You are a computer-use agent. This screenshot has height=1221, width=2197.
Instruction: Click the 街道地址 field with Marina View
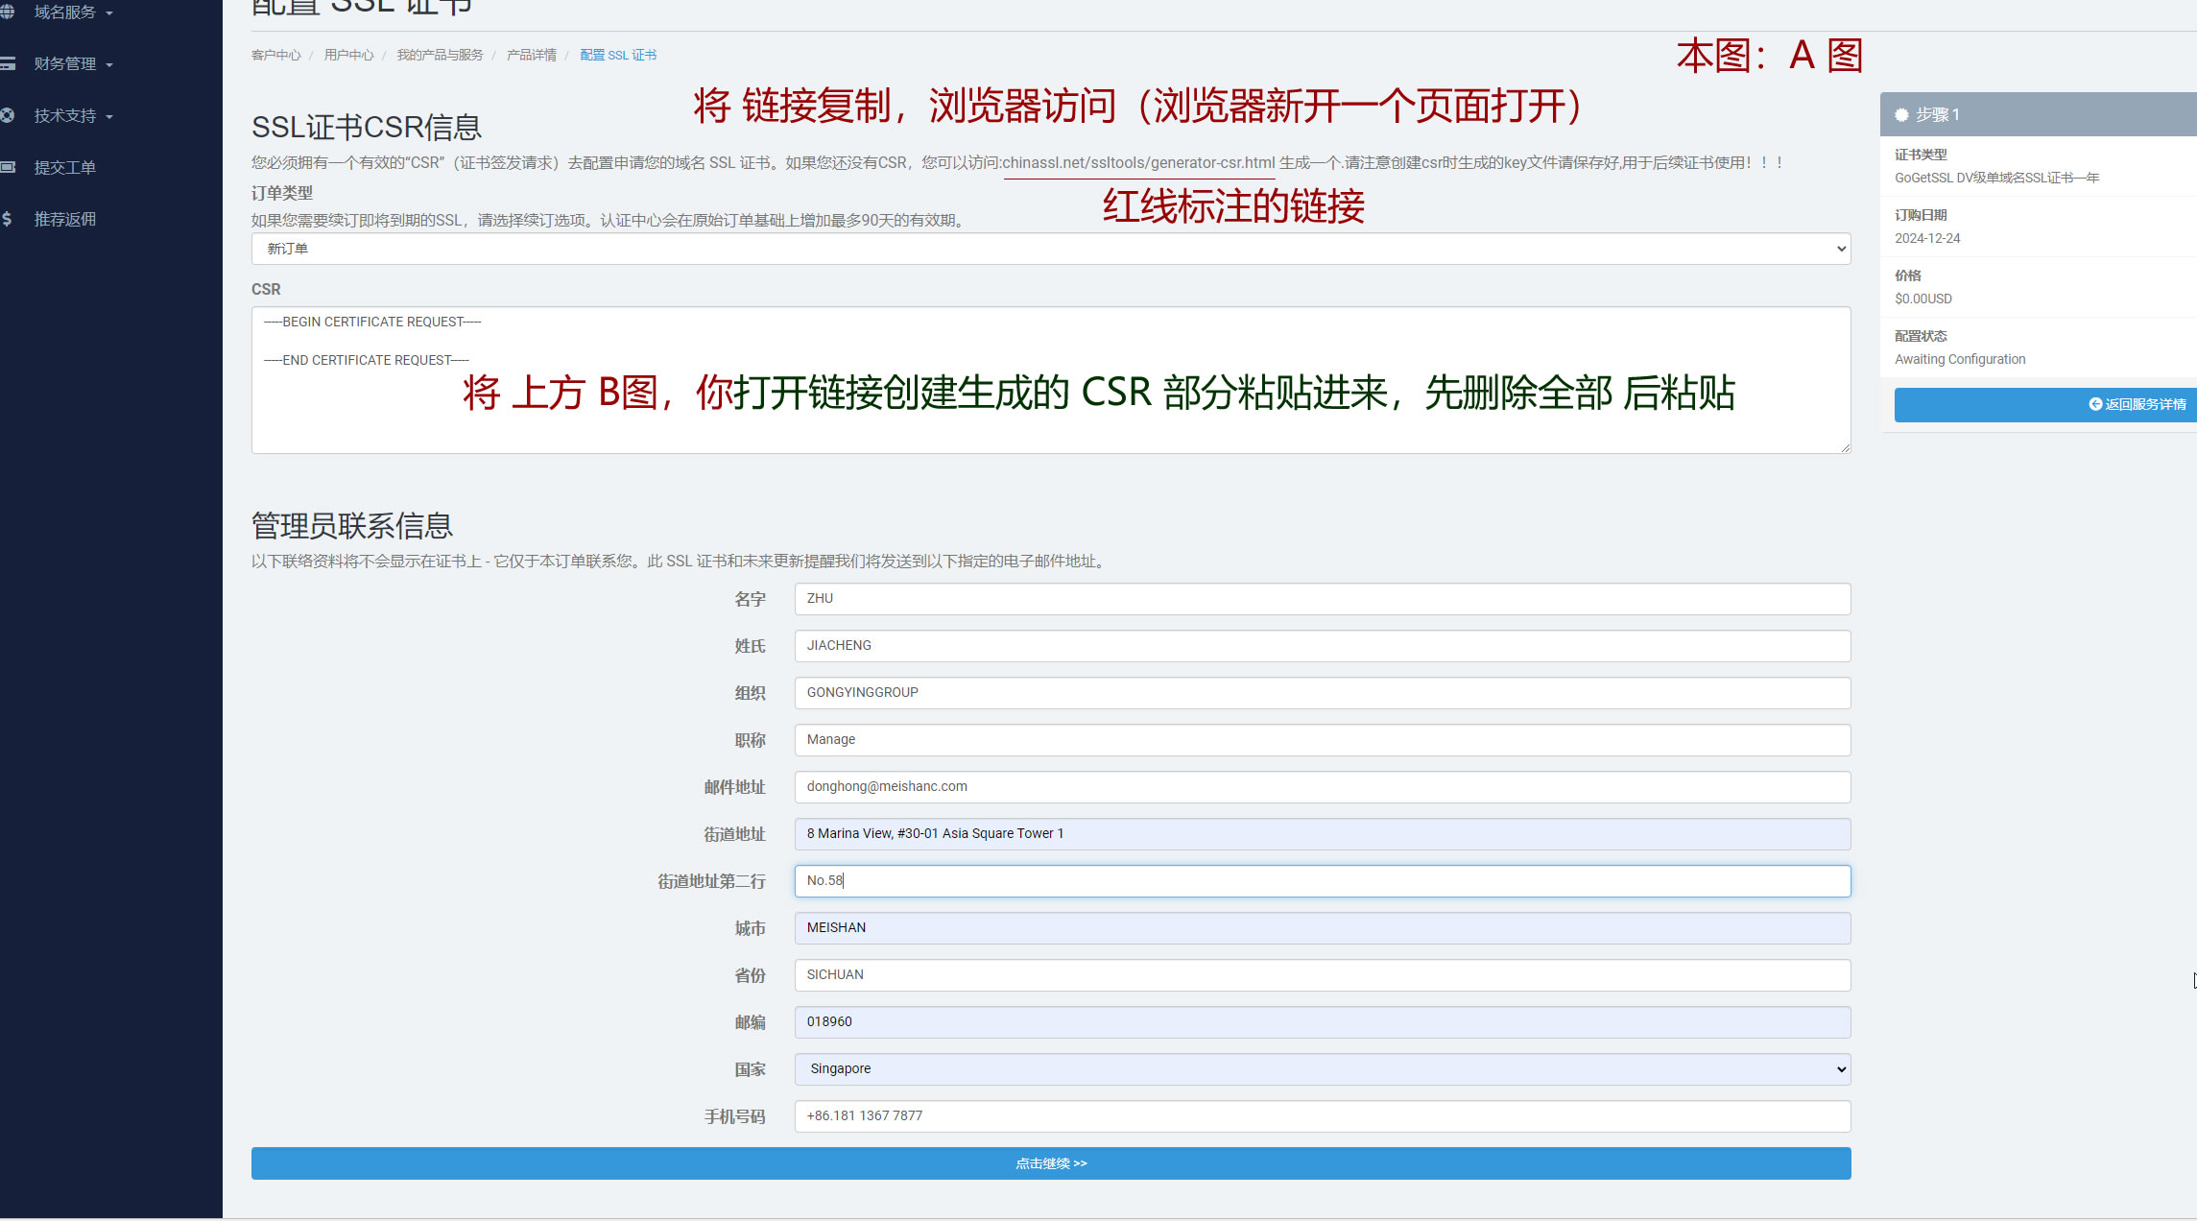[1323, 834]
